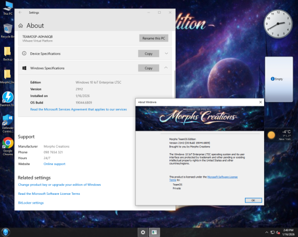This screenshot has height=237, width=298.
Task: Open Online support link
Action: tap(54, 164)
